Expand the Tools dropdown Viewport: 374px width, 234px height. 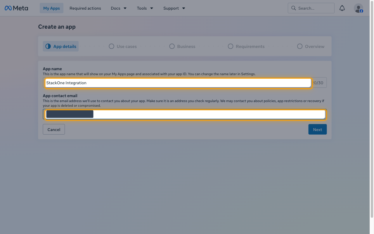145,8
